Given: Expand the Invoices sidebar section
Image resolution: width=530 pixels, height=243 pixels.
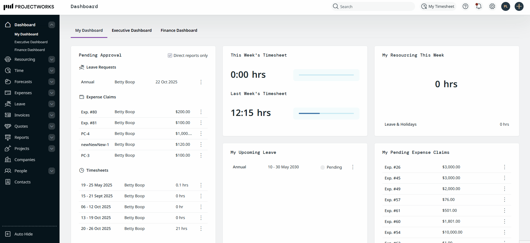Looking at the screenshot, I should 52,115.
